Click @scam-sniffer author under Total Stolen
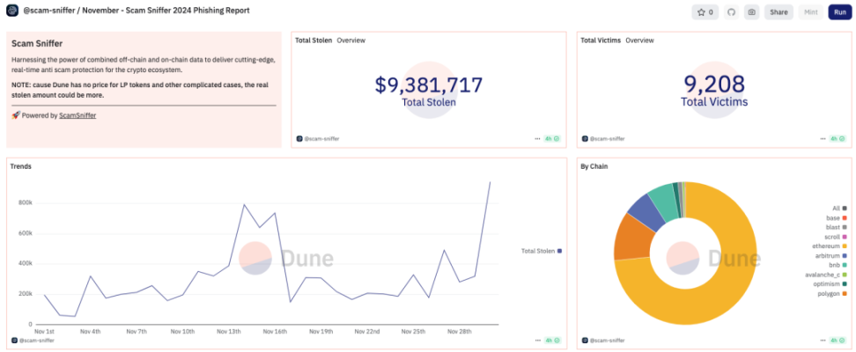Viewport: 856px width, 352px height. pos(321,139)
